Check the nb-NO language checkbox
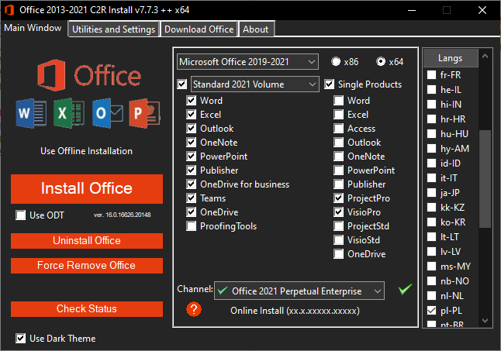This screenshot has width=501, height=351. (x=432, y=281)
